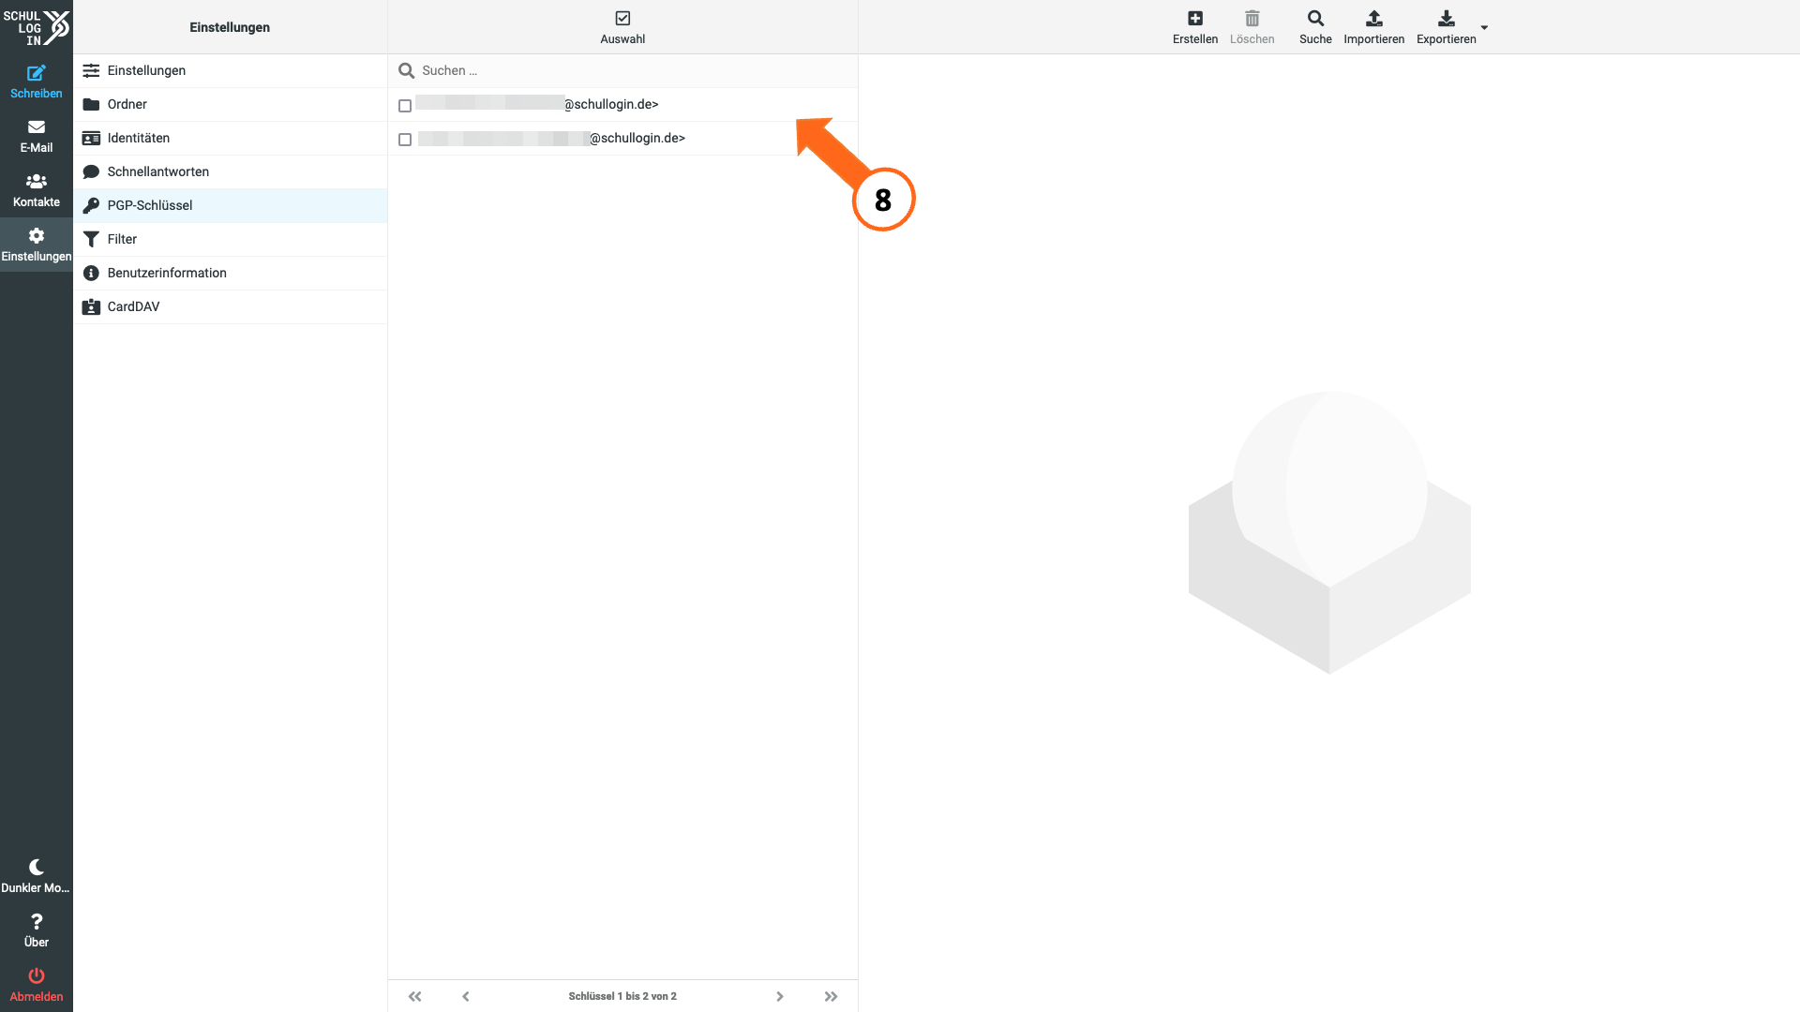Check the second schullogin.de key checkbox

pos(405,140)
